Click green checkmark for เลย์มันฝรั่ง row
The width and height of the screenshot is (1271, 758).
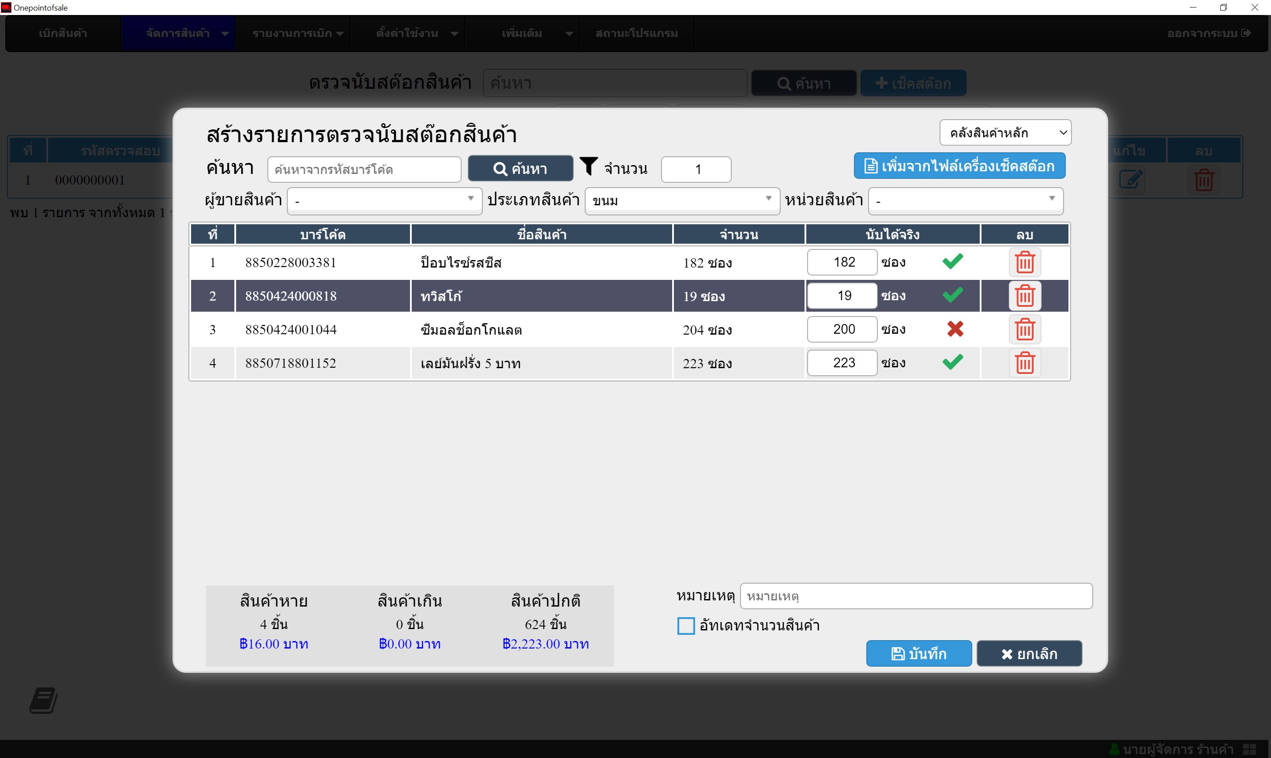(x=952, y=362)
